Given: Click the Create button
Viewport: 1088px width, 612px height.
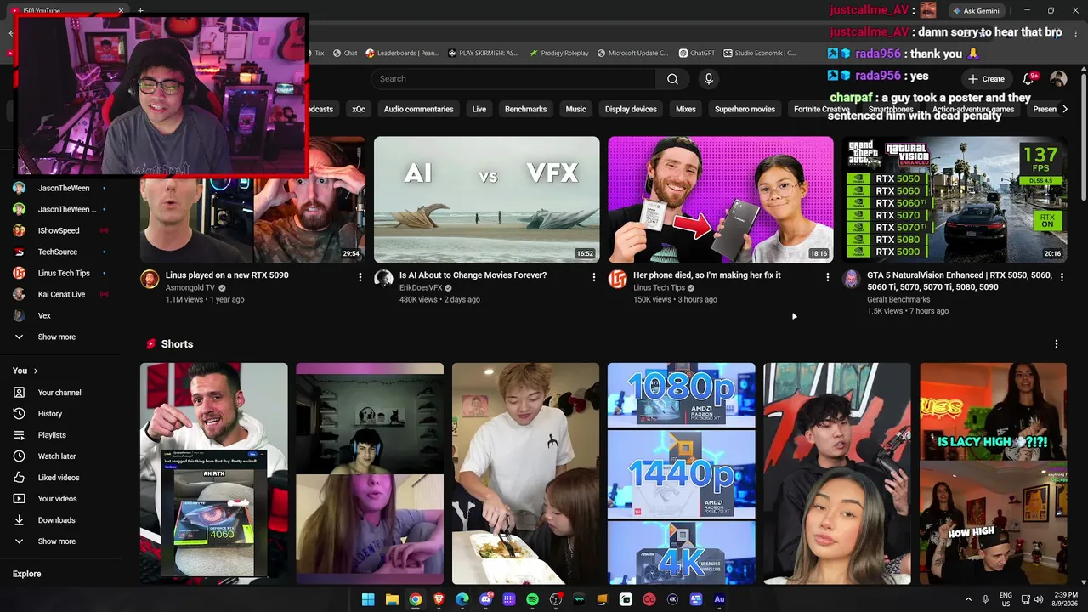Looking at the screenshot, I should point(986,79).
